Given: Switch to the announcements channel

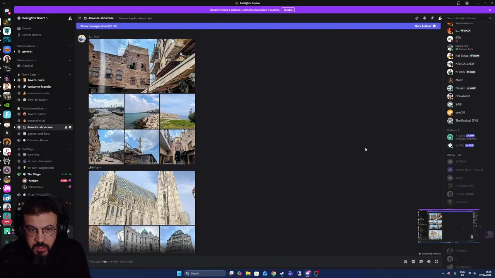Looking at the screenshot, I should click(44, 93).
